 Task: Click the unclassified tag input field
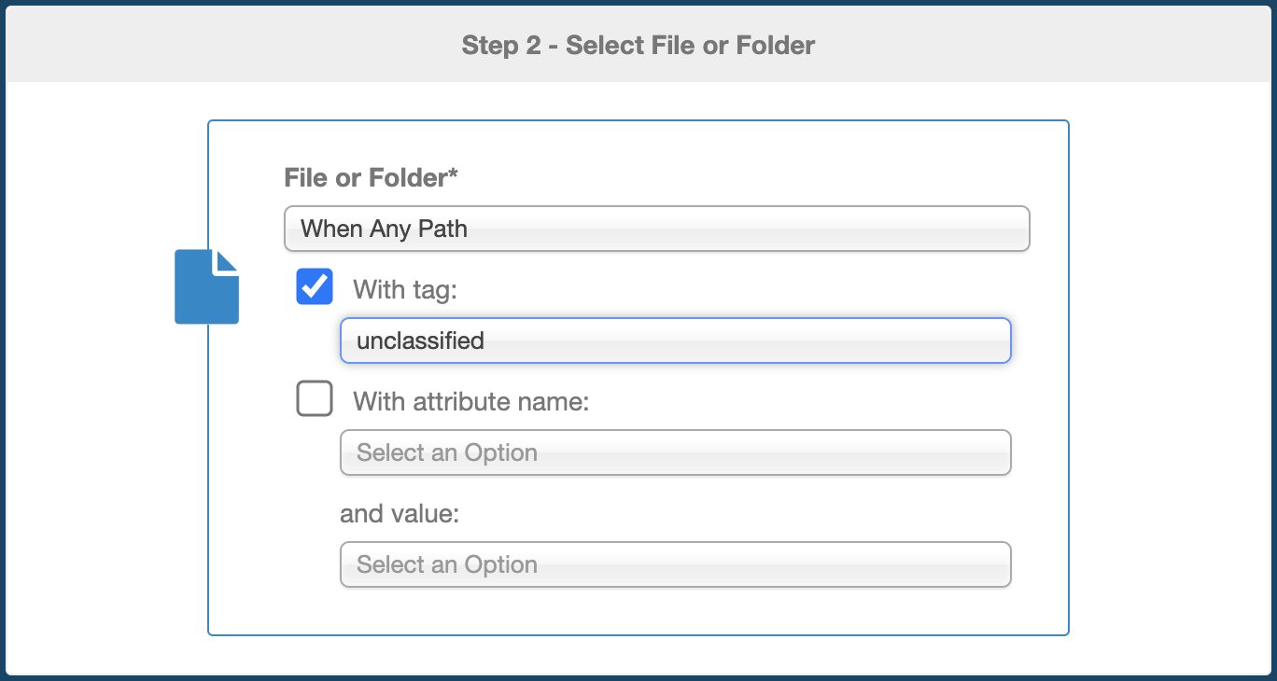[675, 340]
